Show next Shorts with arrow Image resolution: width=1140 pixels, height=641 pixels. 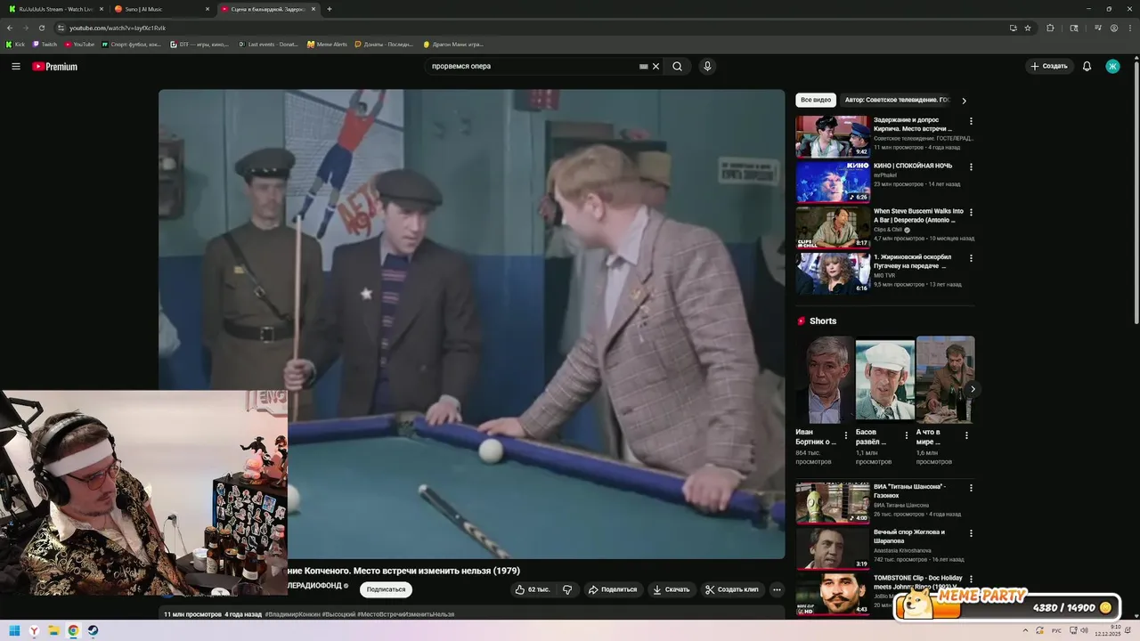[x=973, y=389]
